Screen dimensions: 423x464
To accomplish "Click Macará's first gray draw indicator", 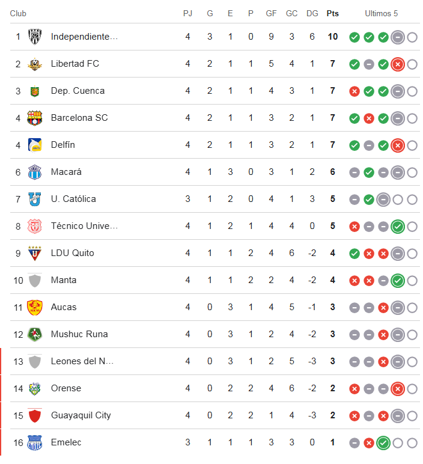I will (355, 172).
